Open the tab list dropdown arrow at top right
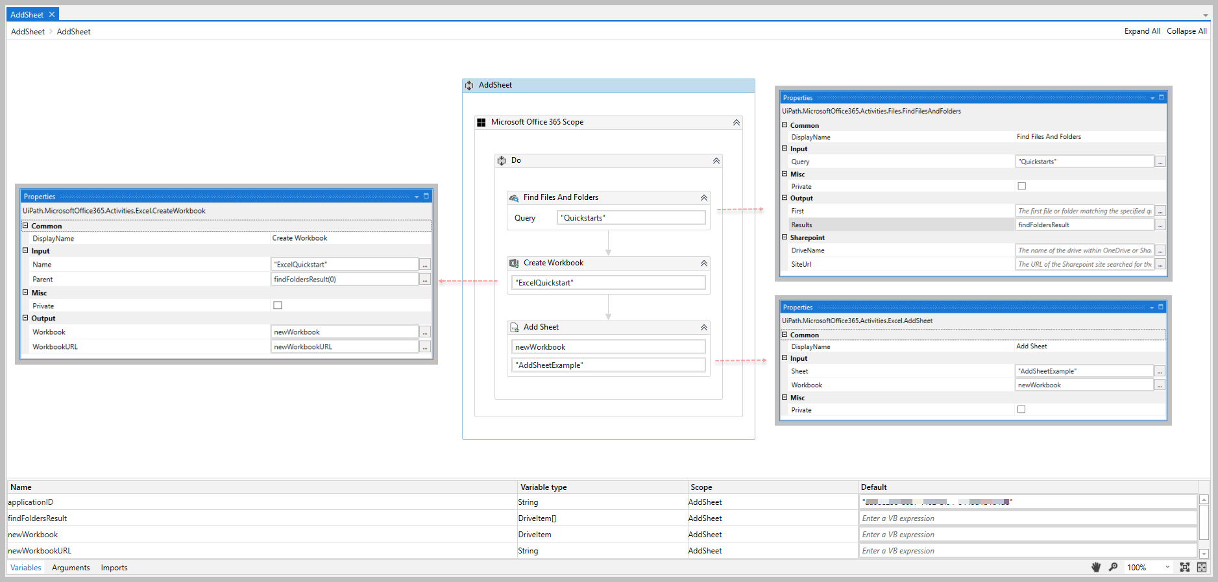 coord(1206,15)
